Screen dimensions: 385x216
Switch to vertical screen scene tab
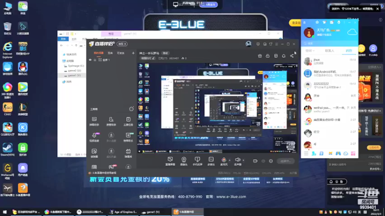coord(110,53)
